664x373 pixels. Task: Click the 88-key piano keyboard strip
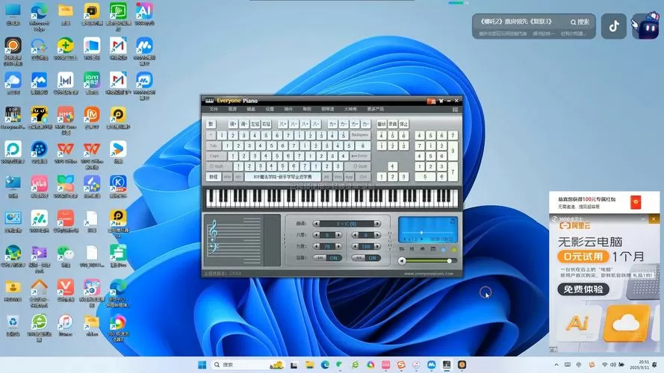tap(332, 198)
